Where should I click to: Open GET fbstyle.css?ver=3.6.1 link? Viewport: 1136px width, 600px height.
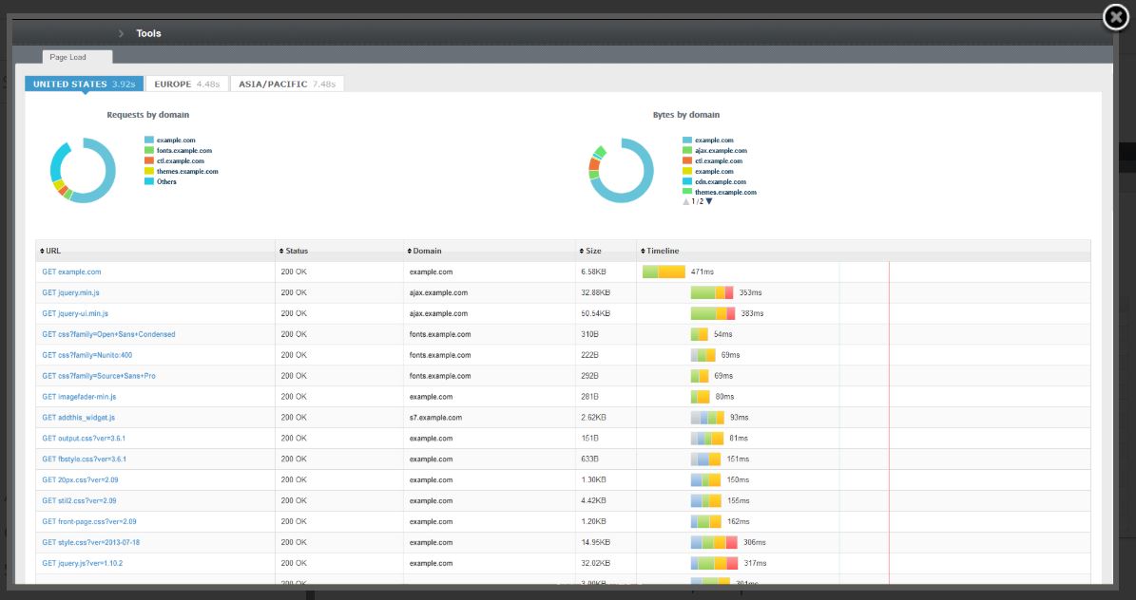tap(84, 459)
